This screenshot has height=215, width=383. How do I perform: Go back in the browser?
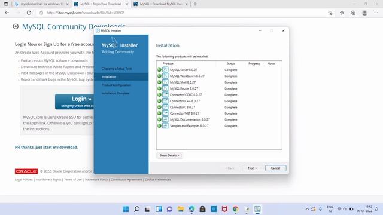[x=7, y=13]
